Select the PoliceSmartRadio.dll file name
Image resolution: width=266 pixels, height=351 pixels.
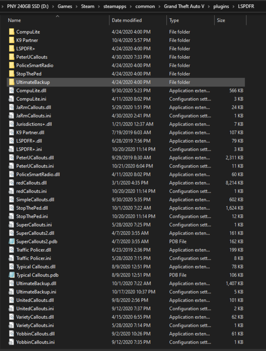tap(38, 175)
